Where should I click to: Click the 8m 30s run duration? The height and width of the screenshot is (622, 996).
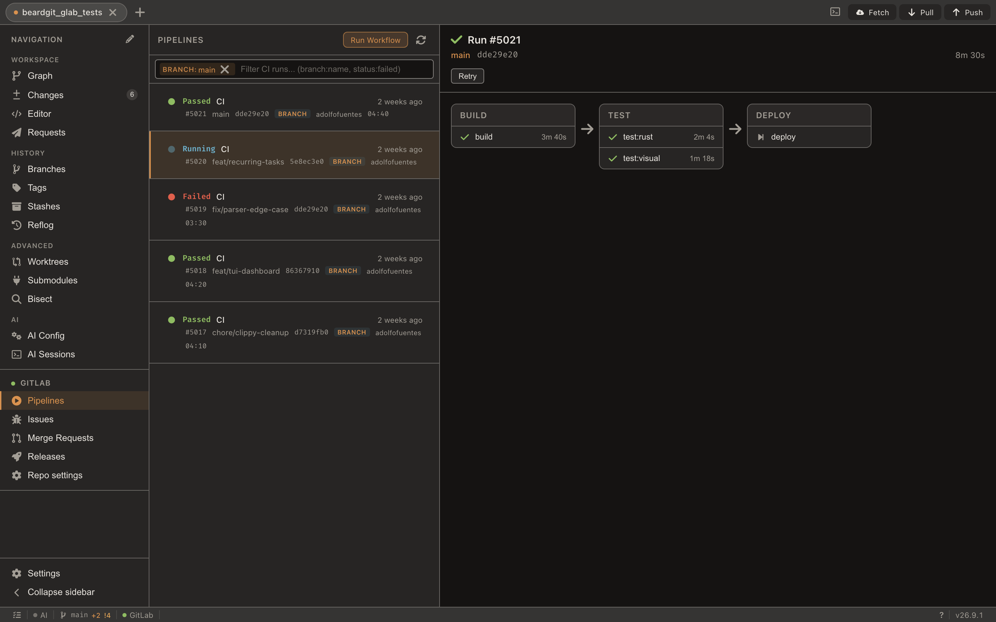(970, 55)
